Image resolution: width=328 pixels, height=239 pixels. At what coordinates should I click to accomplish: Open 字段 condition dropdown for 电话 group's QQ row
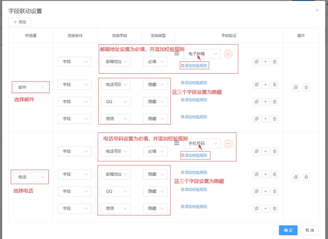(x=75, y=192)
